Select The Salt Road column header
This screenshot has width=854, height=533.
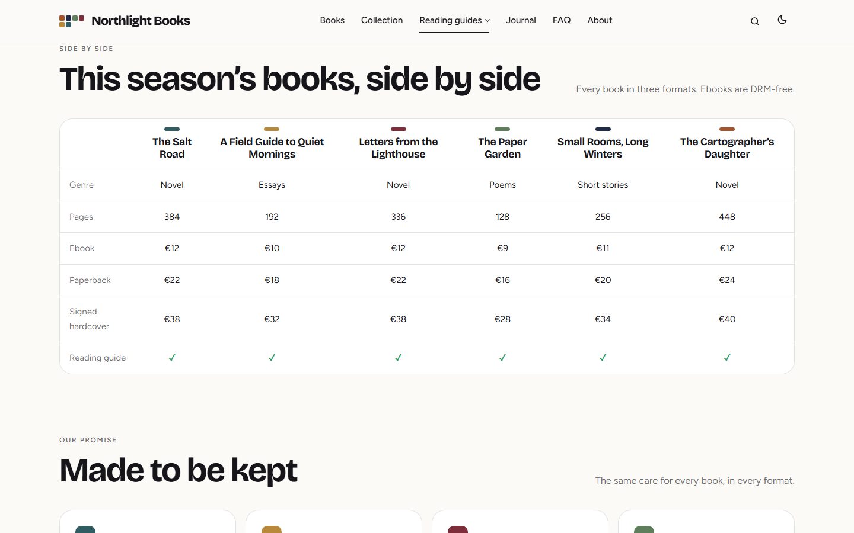[x=172, y=147]
